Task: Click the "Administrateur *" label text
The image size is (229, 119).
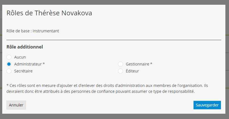Action: [29, 64]
